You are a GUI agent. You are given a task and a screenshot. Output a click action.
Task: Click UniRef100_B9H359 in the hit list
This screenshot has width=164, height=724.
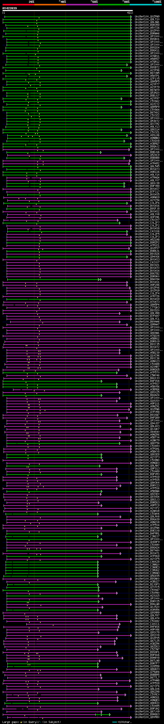pos(147,25)
